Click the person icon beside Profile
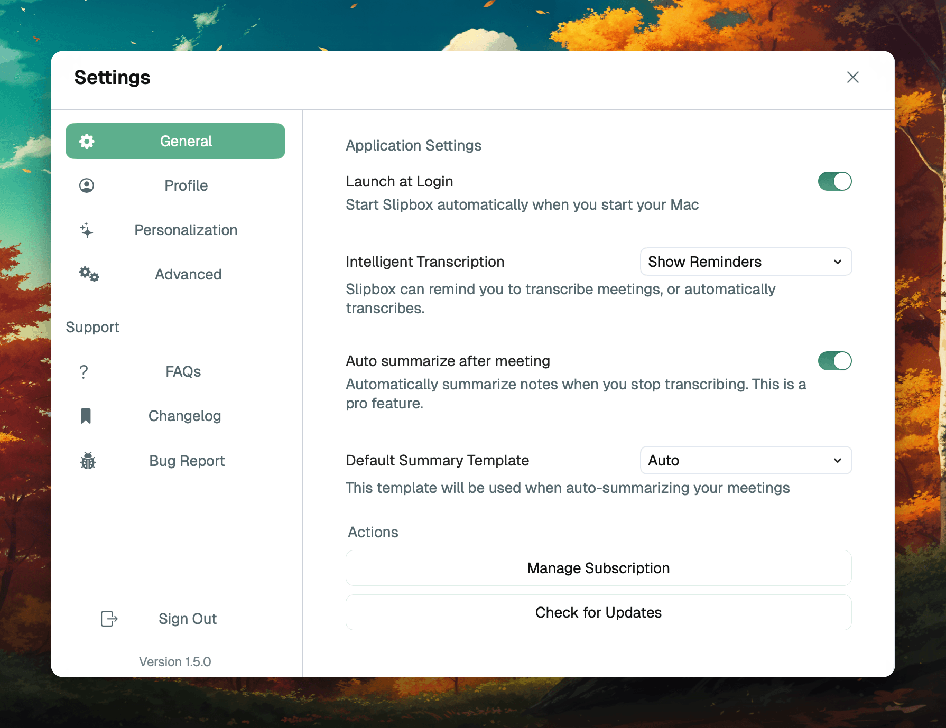This screenshot has width=946, height=728. pos(87,185)
